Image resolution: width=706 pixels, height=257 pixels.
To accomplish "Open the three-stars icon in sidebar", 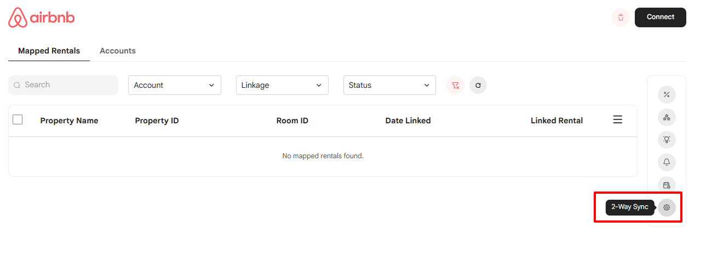I will click(x=667, y=117).
